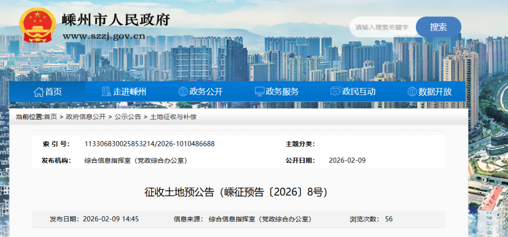Screen dimensions: 508x237
Task: Focus the 请输入搜索关键字 search field
Action: 382,27
